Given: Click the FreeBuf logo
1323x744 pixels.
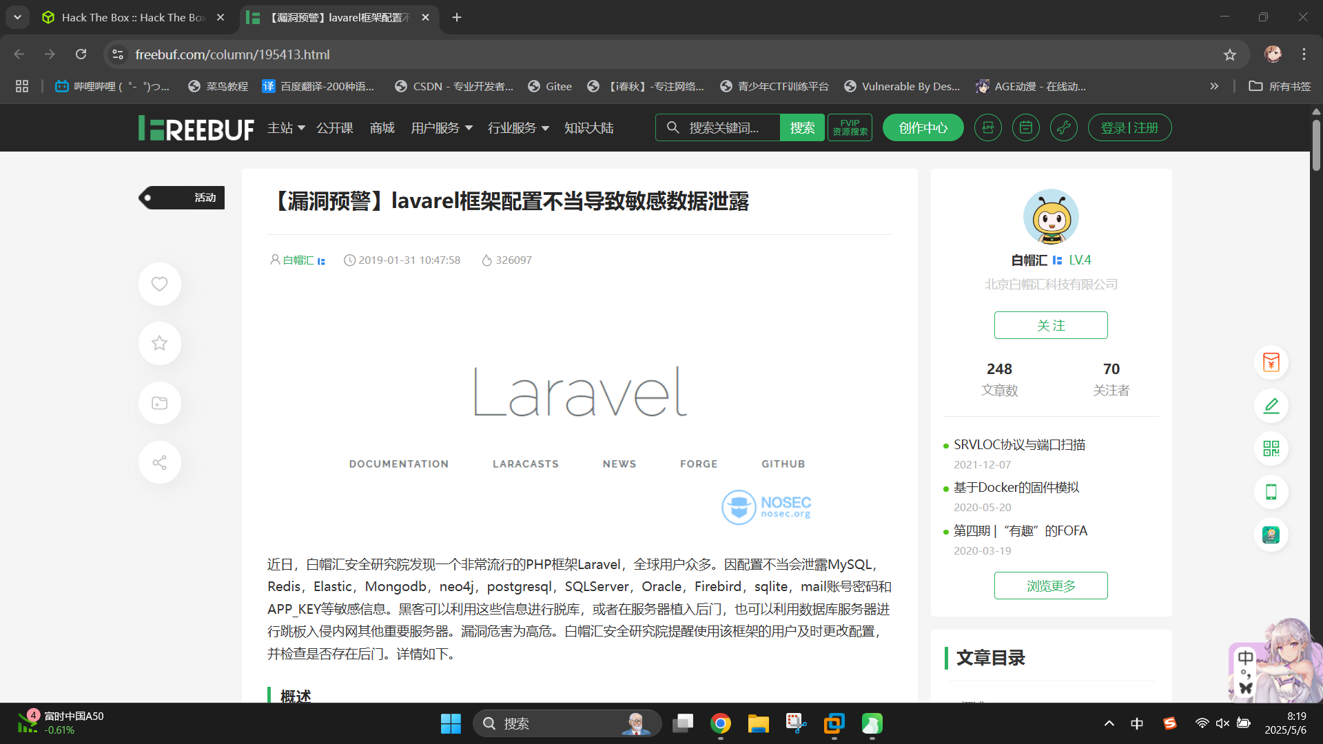Looking at the screenshot, I should pyautogui.click(x=196, y=128).
